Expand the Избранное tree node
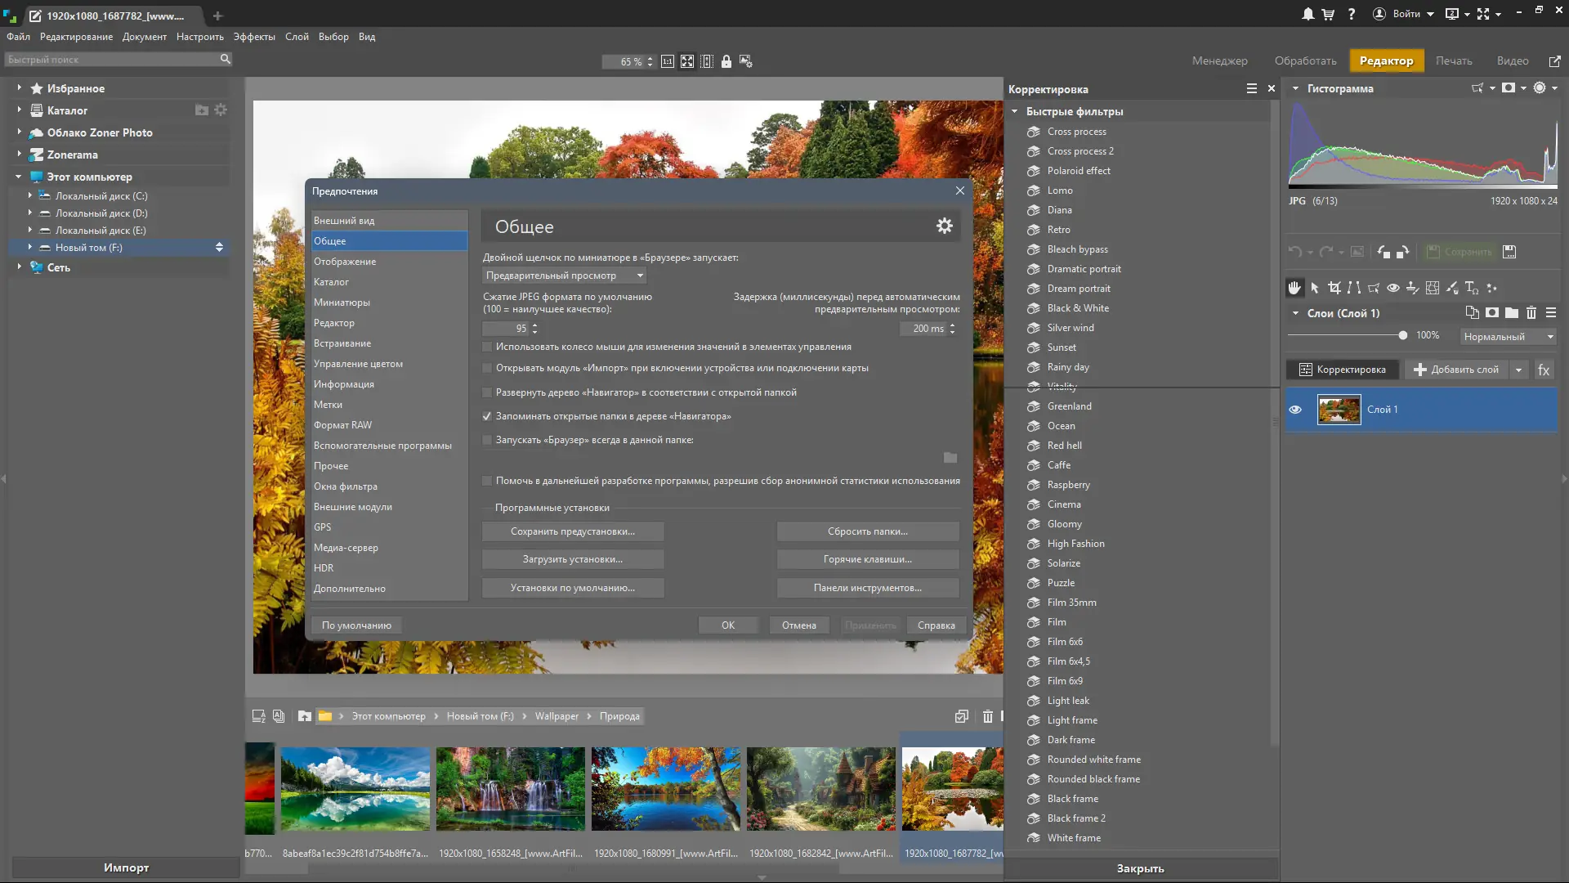The image size is (1569, 883). tap(19, 87)
